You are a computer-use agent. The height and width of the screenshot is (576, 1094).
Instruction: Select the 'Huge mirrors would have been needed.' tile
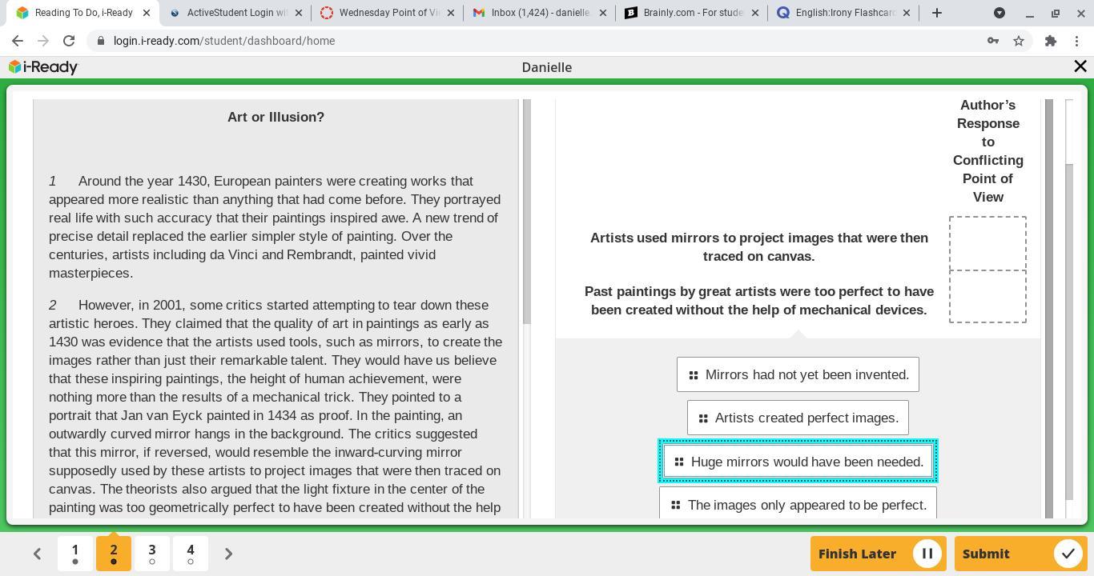pos(798,462)
